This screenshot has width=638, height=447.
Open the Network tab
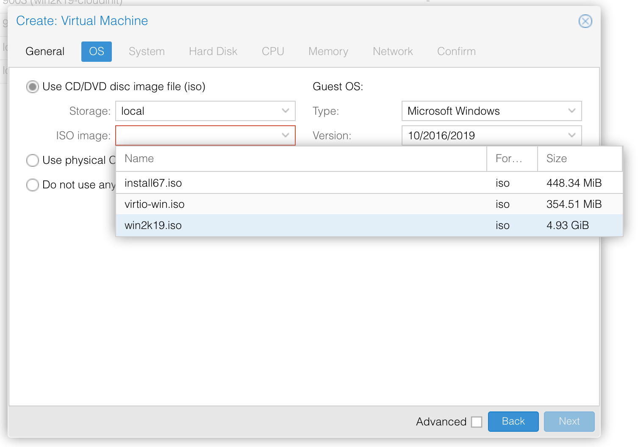[393, 51]
